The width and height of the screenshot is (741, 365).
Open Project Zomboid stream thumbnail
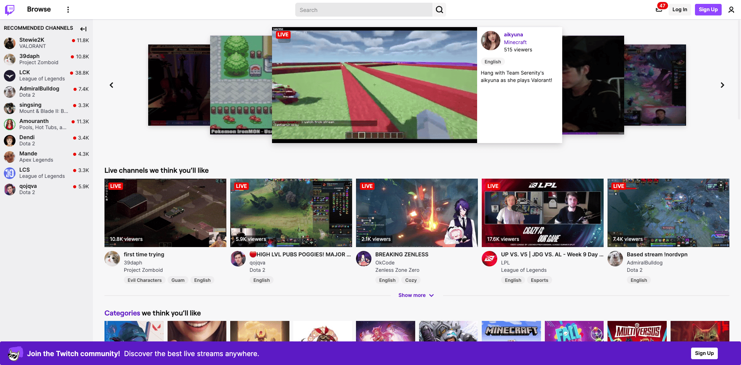click(x=165, y=213)
